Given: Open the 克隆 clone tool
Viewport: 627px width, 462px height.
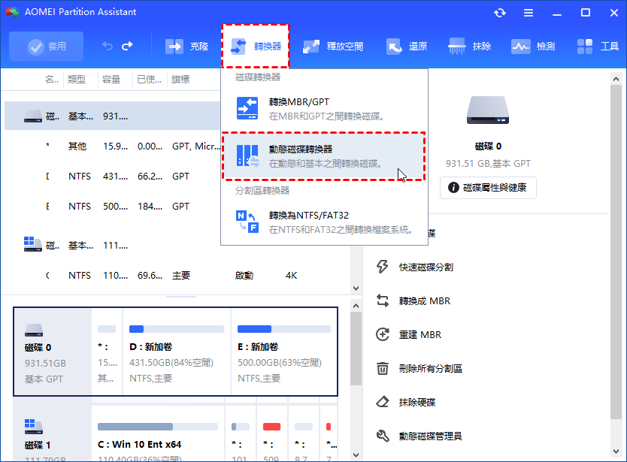Looking at the screenshot, I should click(186, 47).
